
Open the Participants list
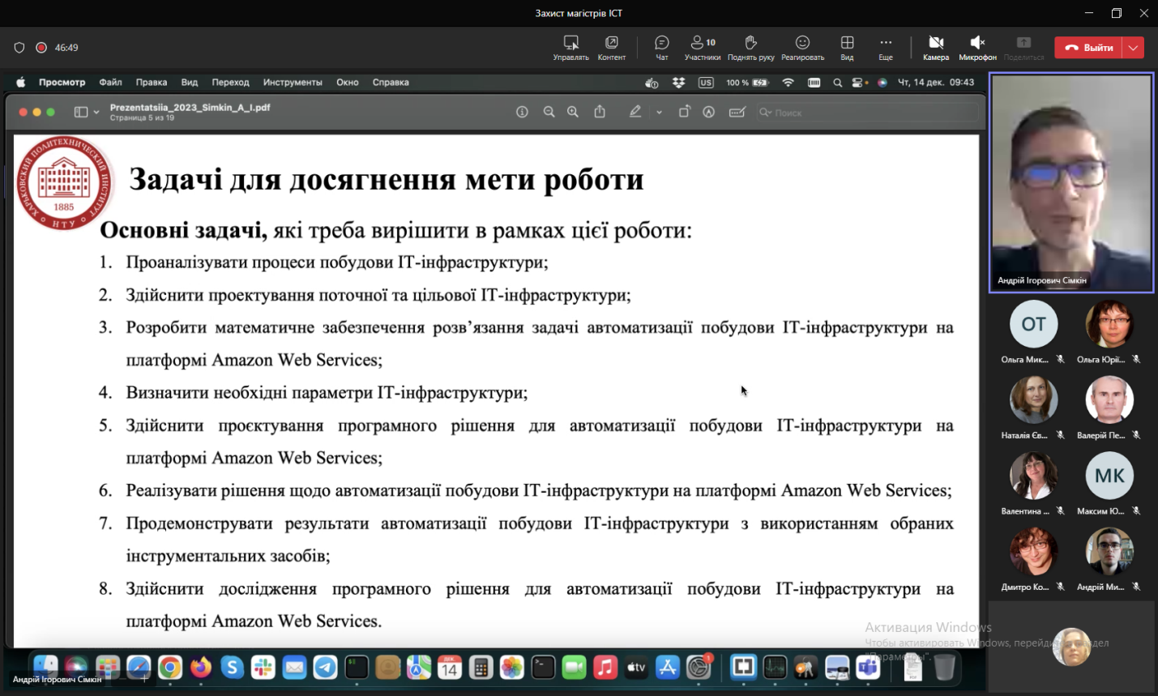[x=702, y=47]
